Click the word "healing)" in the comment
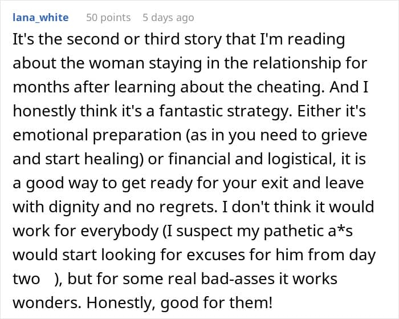Screen dimensions: 399x319 pos(114,159)
